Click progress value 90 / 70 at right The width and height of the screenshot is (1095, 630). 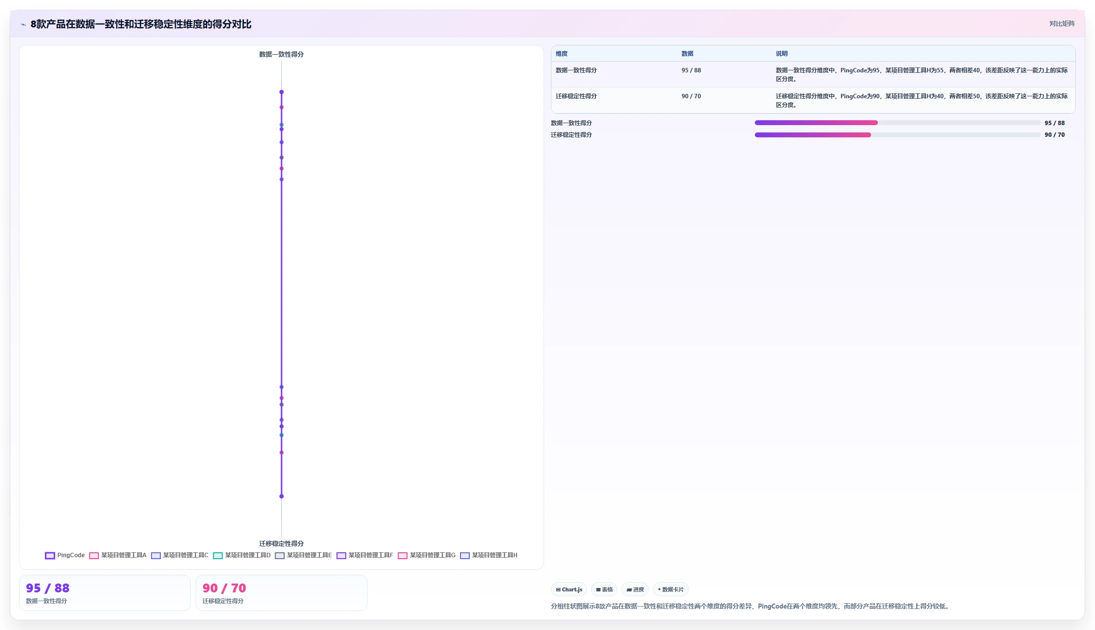pyautogui.click(x=1054, y=135)
